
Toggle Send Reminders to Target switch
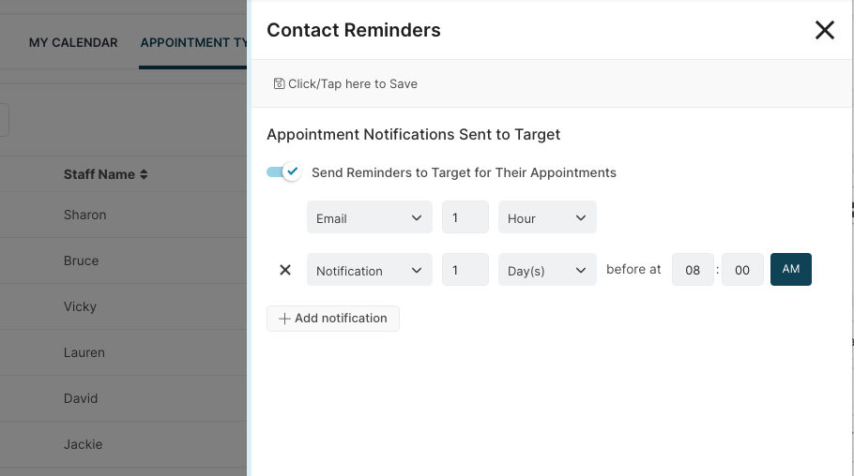coord(283,172)
